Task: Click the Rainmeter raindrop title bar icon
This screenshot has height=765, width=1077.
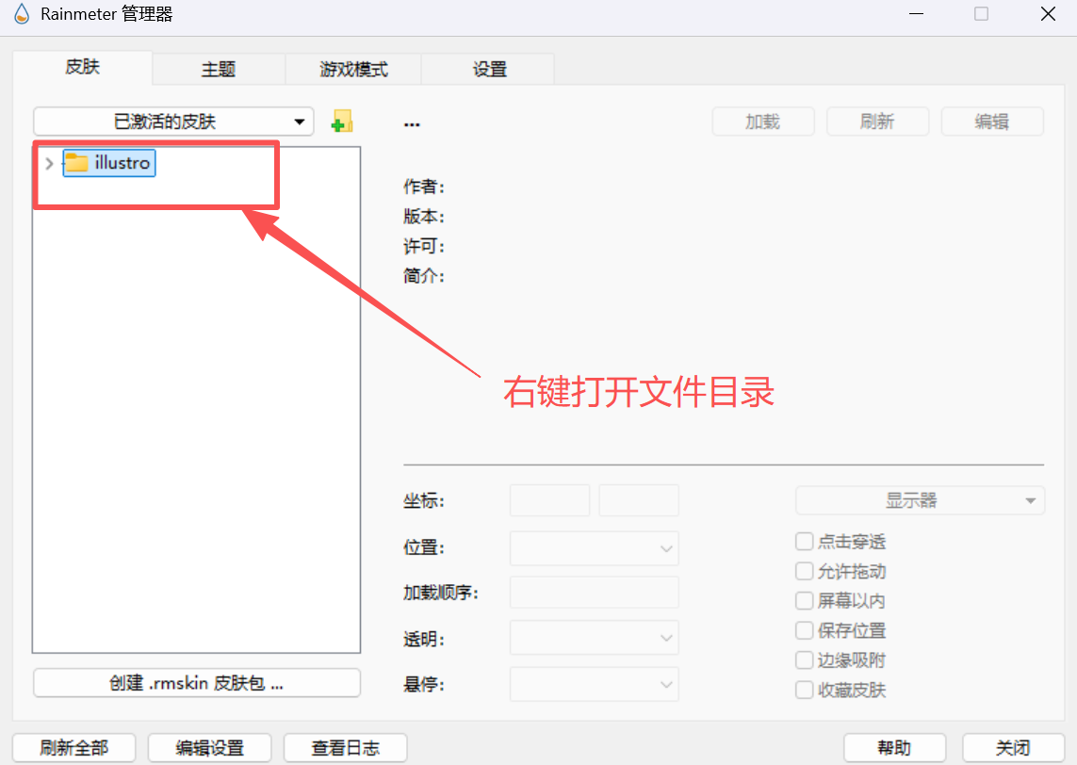Action: pos(22,14)
